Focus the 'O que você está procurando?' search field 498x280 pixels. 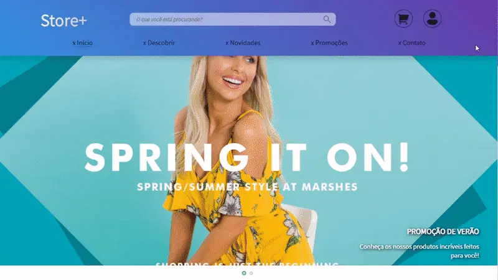(x=232, y=19)
